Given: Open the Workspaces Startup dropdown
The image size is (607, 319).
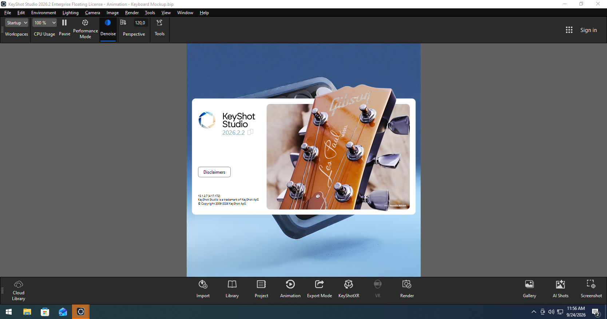Looking at the screenshot, I should click(x=17, y=23).
